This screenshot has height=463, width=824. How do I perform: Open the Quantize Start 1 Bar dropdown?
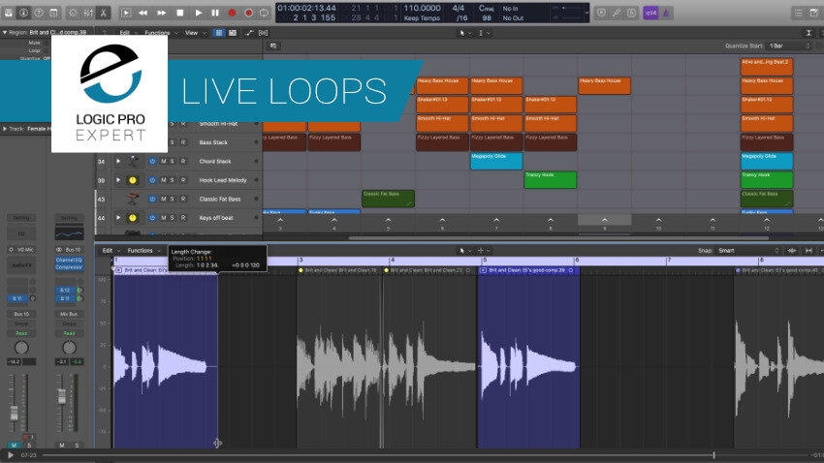(789, 46)
